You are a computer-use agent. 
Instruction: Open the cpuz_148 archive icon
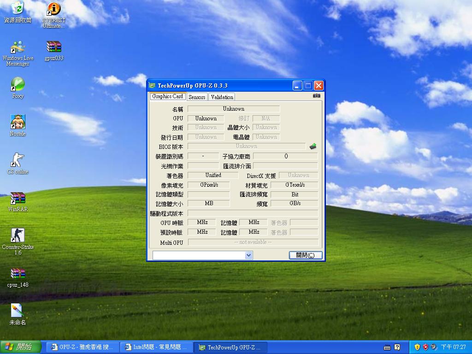(x=18, y=274)
